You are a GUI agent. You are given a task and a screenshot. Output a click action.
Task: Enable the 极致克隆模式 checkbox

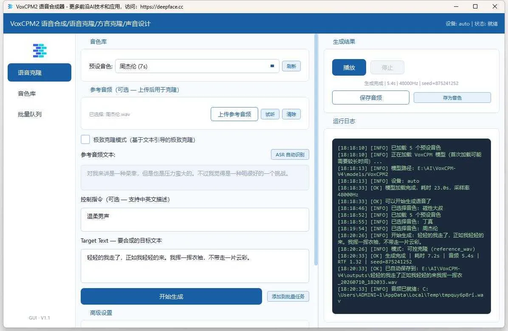tap(85, 139)
